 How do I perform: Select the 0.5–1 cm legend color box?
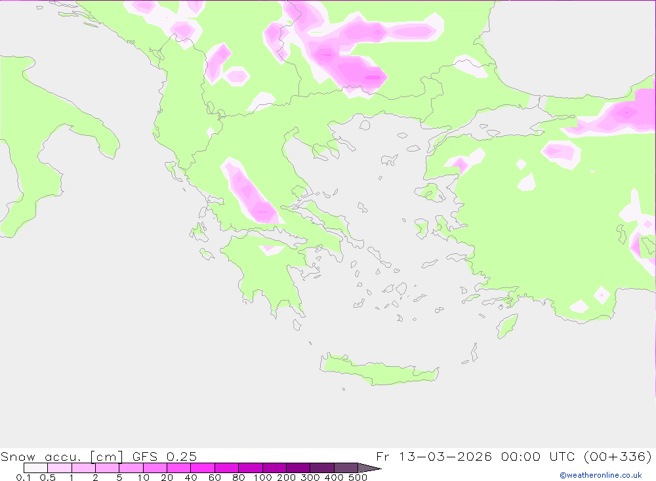(60, 468)
